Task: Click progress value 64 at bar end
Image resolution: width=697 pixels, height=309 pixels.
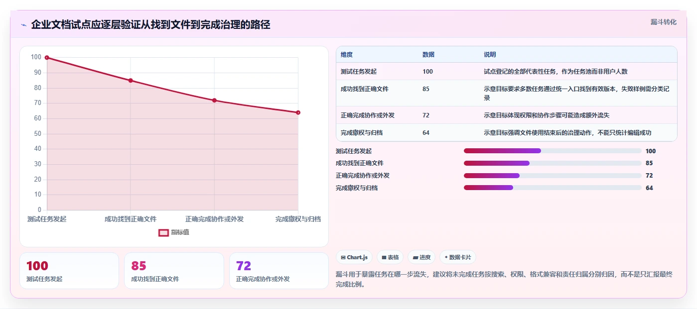Action: pos(649,188)
